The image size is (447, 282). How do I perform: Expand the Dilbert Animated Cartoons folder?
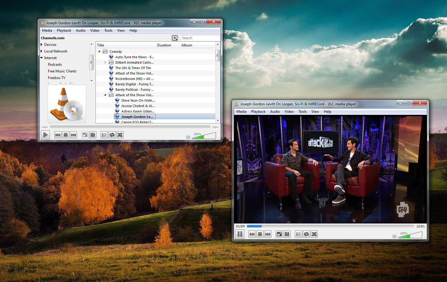pos(105,62)
